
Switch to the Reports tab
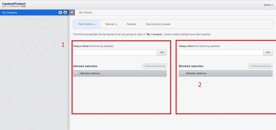(131, 24)
